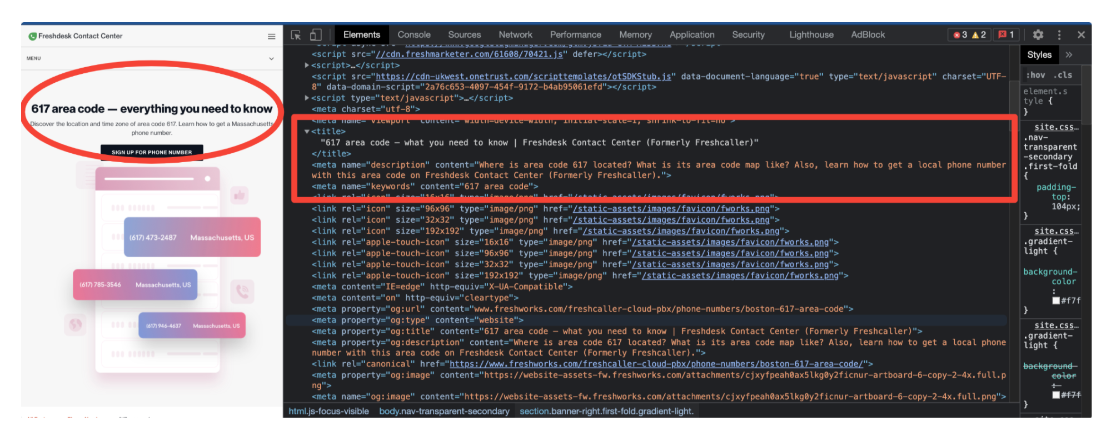Click the active #f7f background-color swatch
Screen dimensions: 1116x441
point(1056,300)
